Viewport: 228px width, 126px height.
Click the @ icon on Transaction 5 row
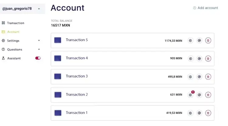tap(199, 41)
